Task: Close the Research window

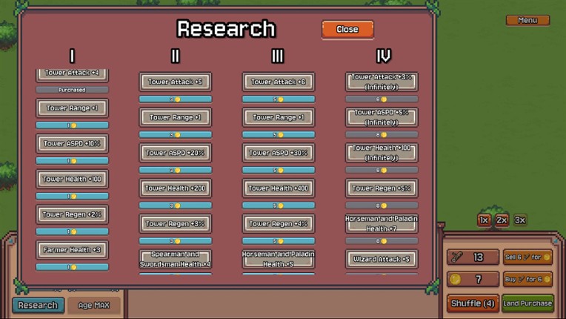Action: pyautogui.click(x=347, y=29)
